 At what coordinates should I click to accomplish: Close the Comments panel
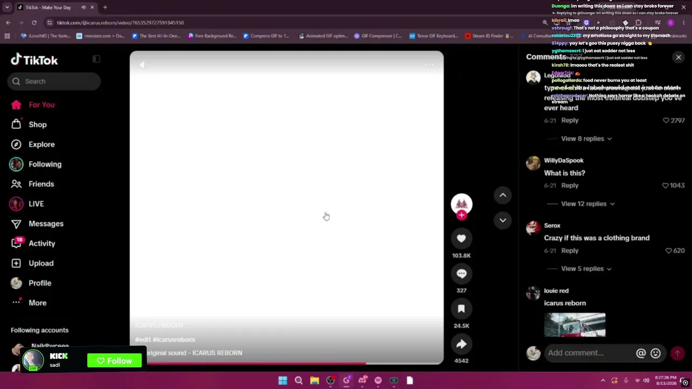pyautogui.click(x=678, y=57)
